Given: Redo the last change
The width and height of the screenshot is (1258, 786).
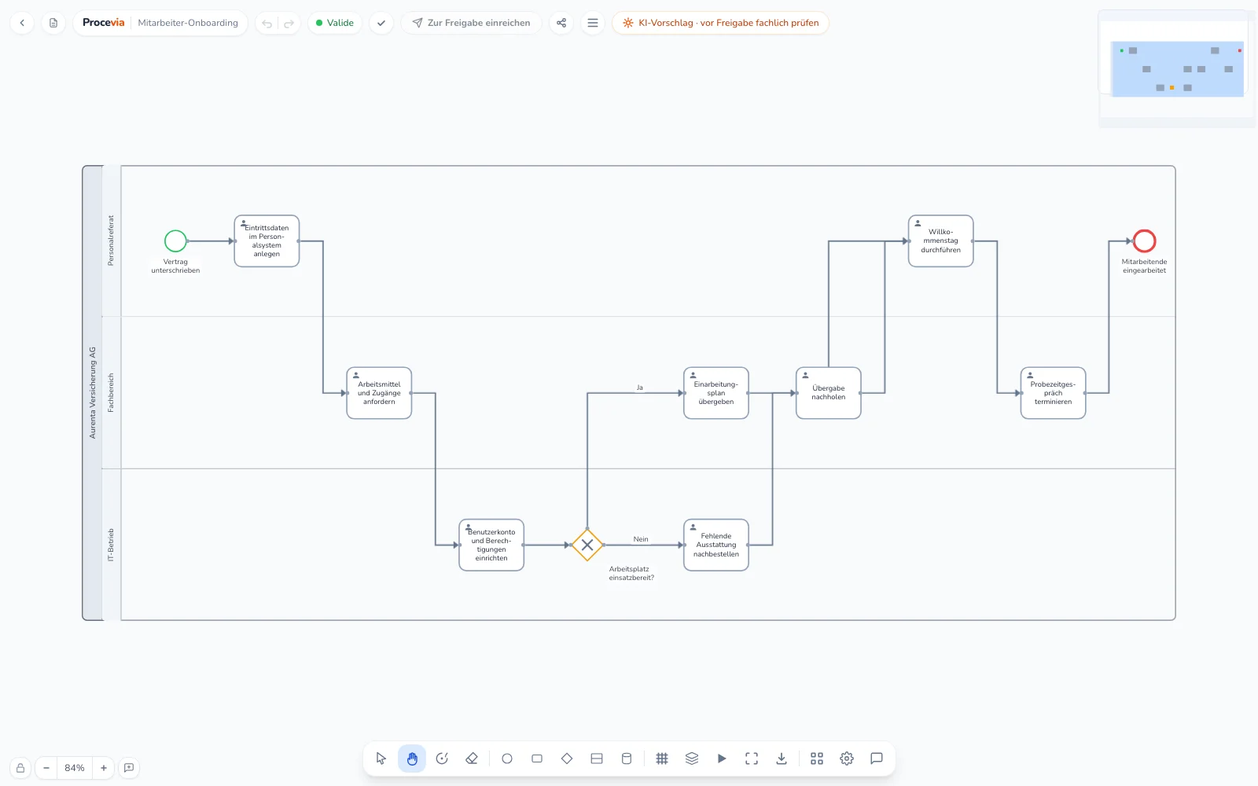Looking at the screenshot, I should point(289,24).
